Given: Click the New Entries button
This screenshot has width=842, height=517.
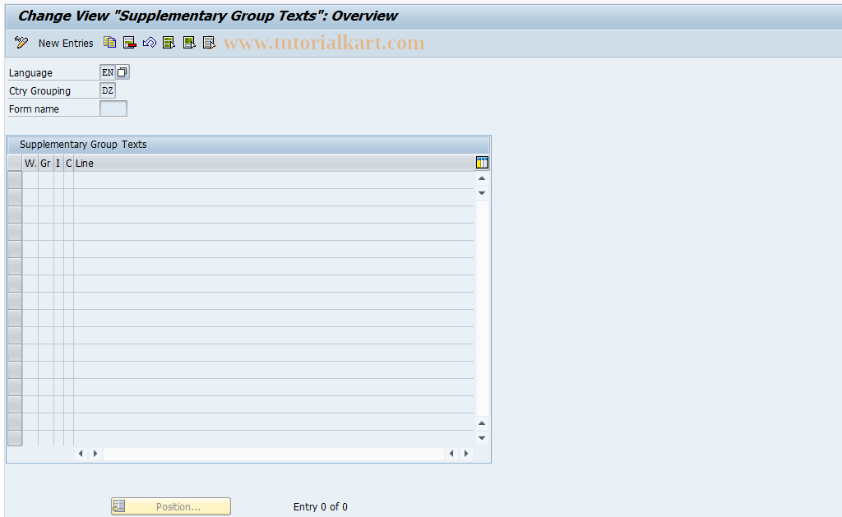Looking at the screenshot, I should click(x=66, y=43).
